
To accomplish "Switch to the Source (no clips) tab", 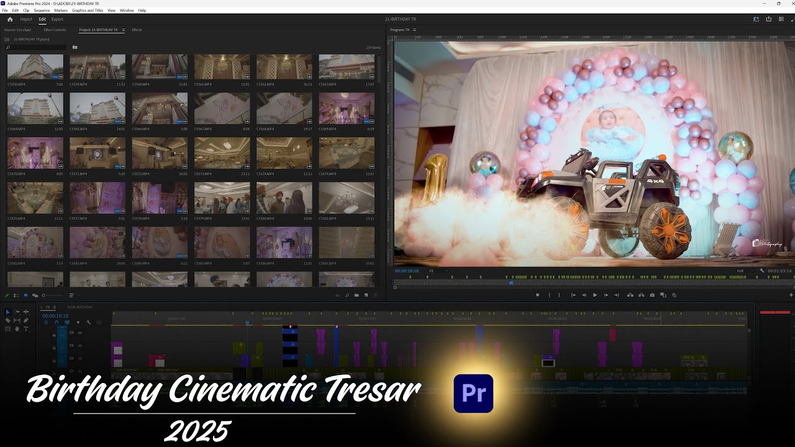I will pyautogui.click(x=17, y=30).
